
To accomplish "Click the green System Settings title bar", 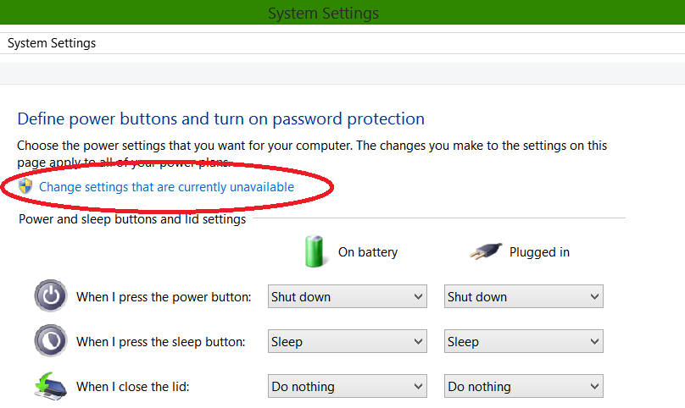I will (342, 12).
